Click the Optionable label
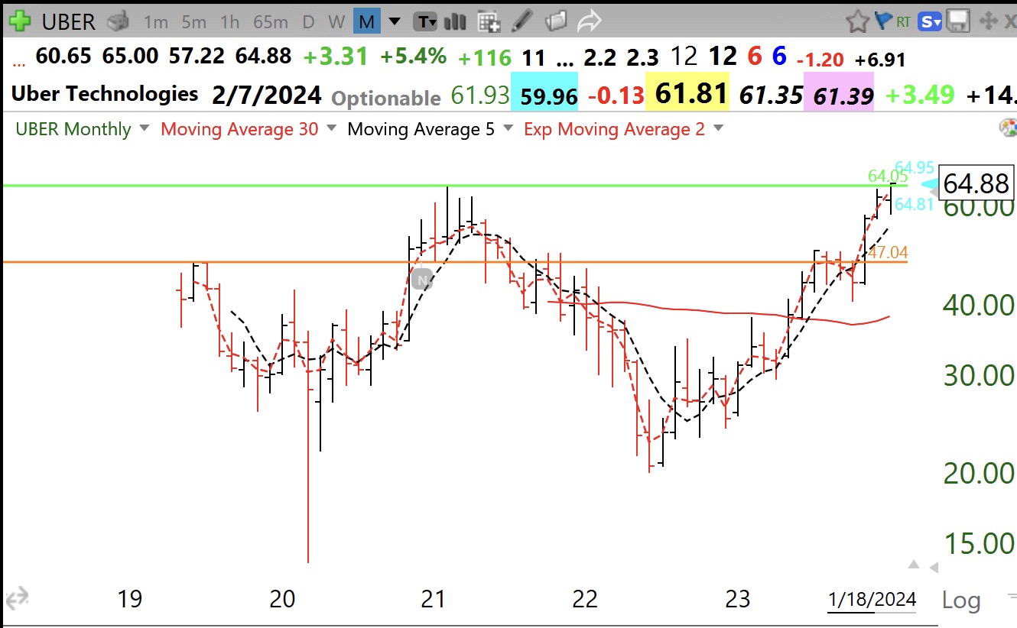 (386, 98)
